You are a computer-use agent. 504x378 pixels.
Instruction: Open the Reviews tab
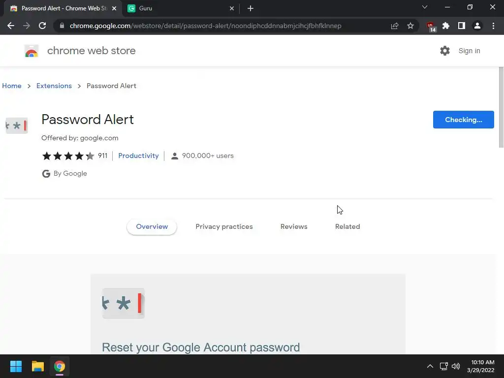[x=294, y=226]
